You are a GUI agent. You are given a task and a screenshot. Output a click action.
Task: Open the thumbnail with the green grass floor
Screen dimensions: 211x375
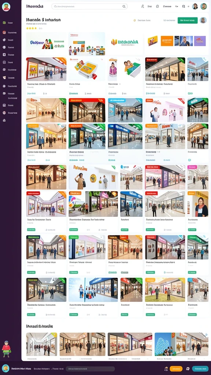click(x=165, y=290)
